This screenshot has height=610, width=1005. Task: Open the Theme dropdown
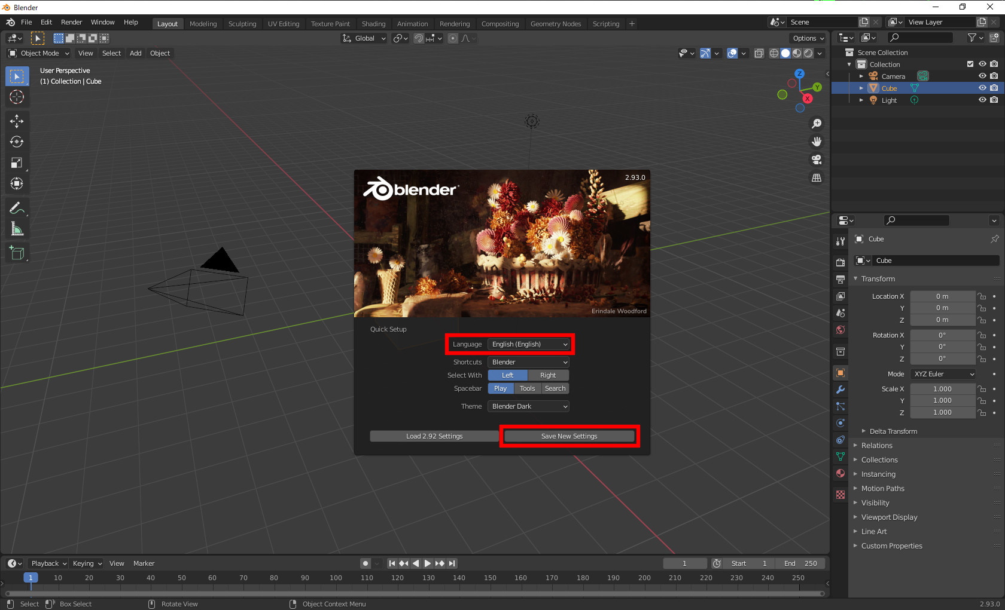pos(528,406)
